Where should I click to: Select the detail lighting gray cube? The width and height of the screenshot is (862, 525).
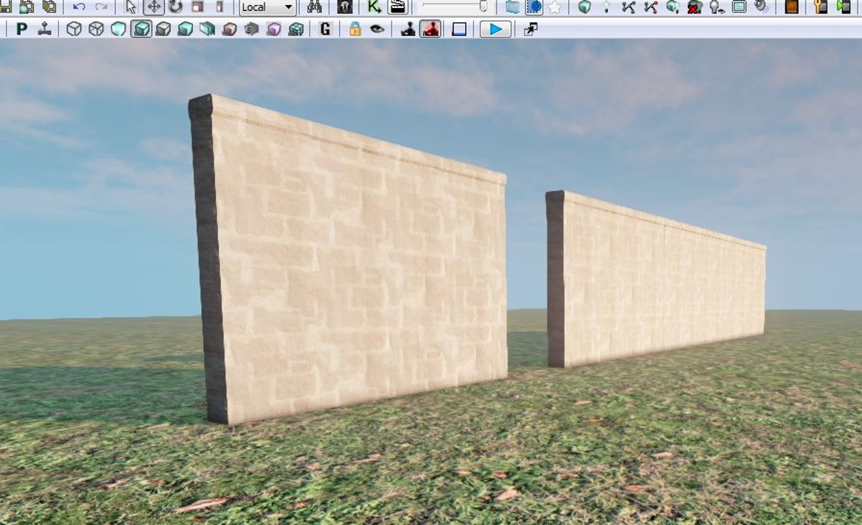click(163, 29)
